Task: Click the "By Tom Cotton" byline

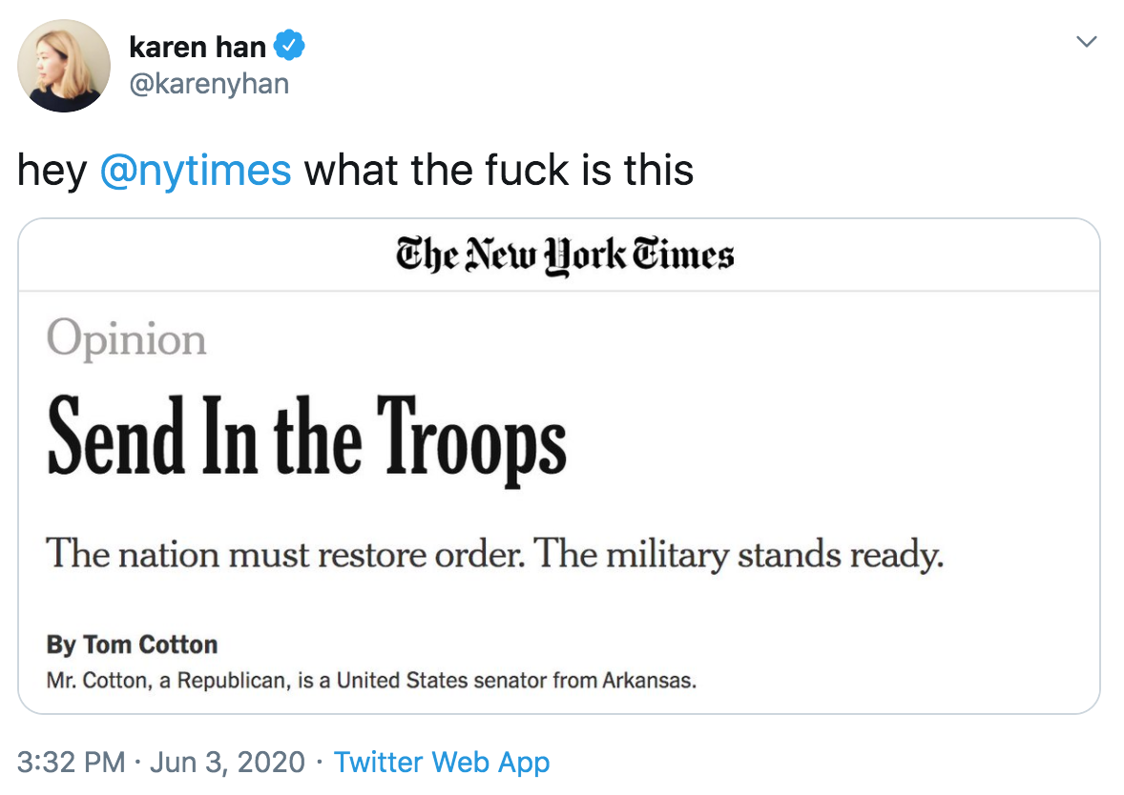Action: point(132,644)
